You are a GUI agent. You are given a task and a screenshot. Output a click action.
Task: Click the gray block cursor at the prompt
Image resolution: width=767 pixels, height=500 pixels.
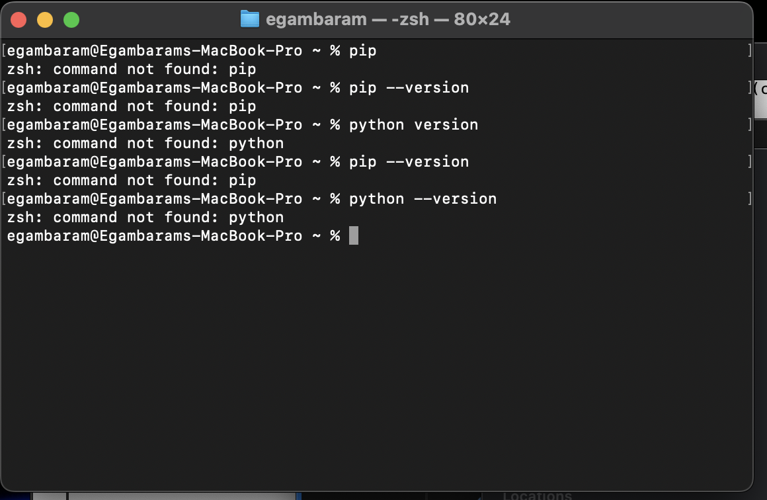click(x=354, y=235)
